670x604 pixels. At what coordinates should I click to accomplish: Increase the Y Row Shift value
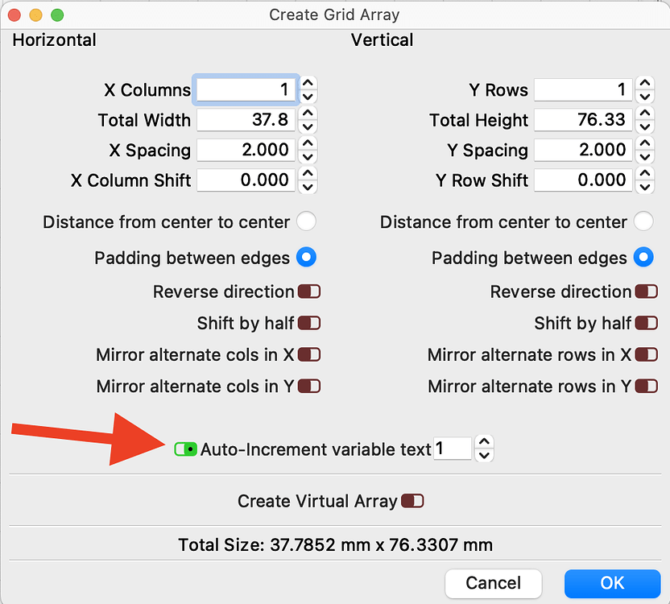coord(644,175)
